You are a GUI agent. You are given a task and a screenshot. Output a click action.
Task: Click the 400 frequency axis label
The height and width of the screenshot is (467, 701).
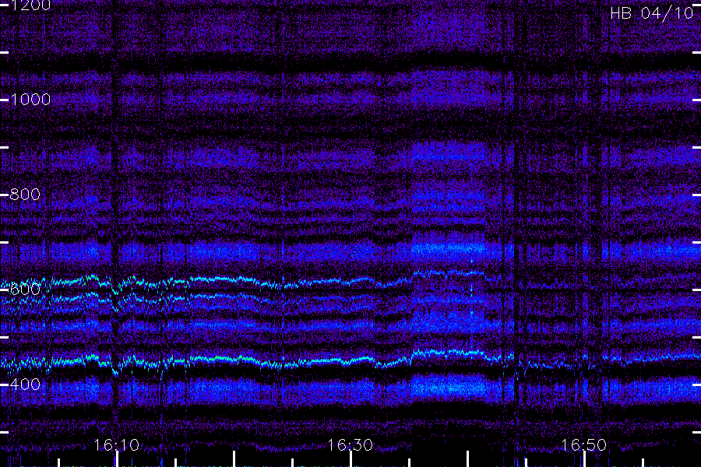click(x=25, y=384)
